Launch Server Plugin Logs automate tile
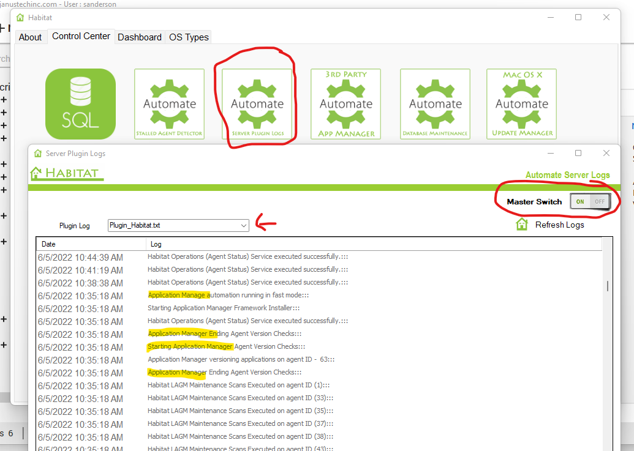 (x=257, y=103)
